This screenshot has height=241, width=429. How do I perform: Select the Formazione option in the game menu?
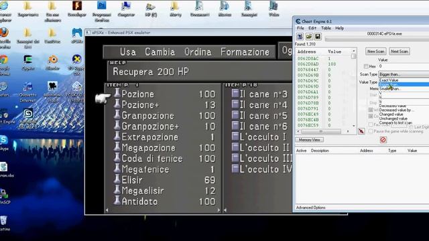[245, 52]
